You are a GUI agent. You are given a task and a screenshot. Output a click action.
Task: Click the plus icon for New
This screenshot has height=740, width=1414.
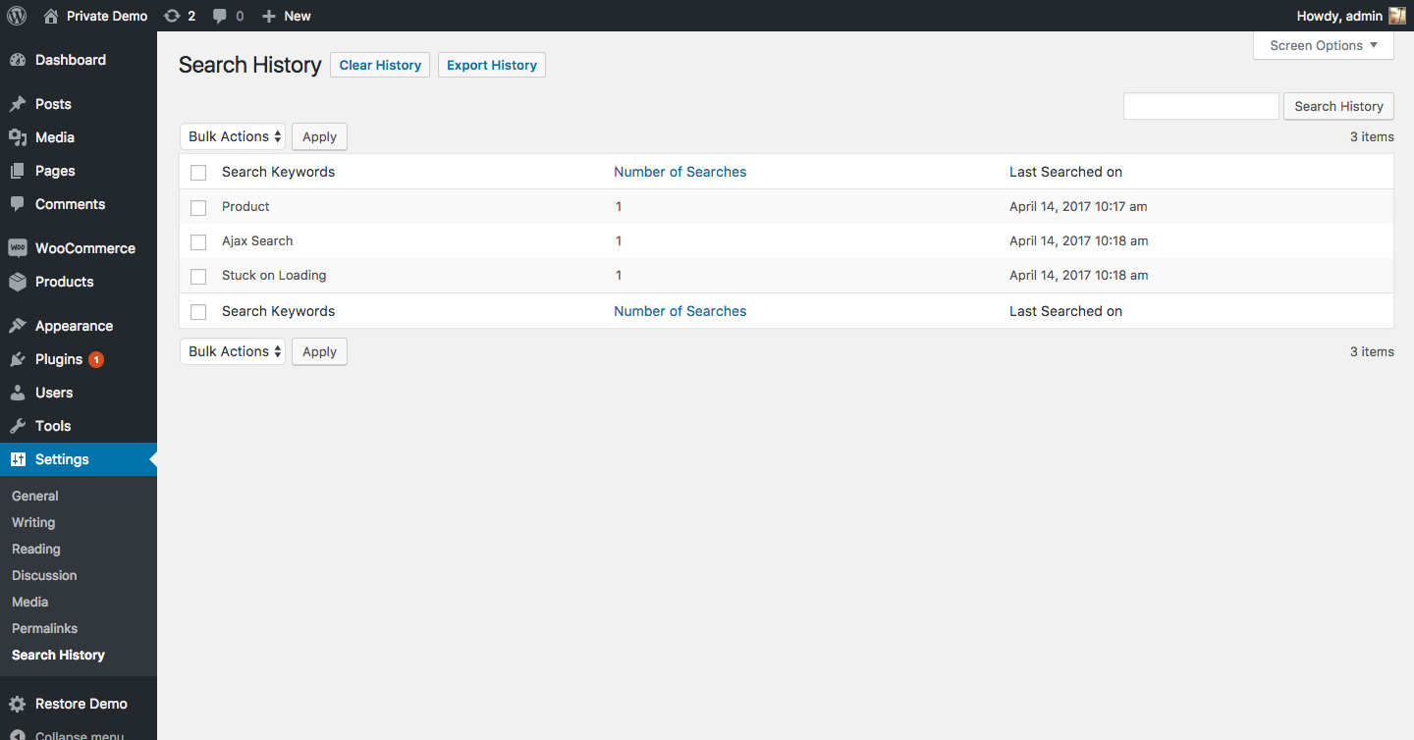[269, 16]
